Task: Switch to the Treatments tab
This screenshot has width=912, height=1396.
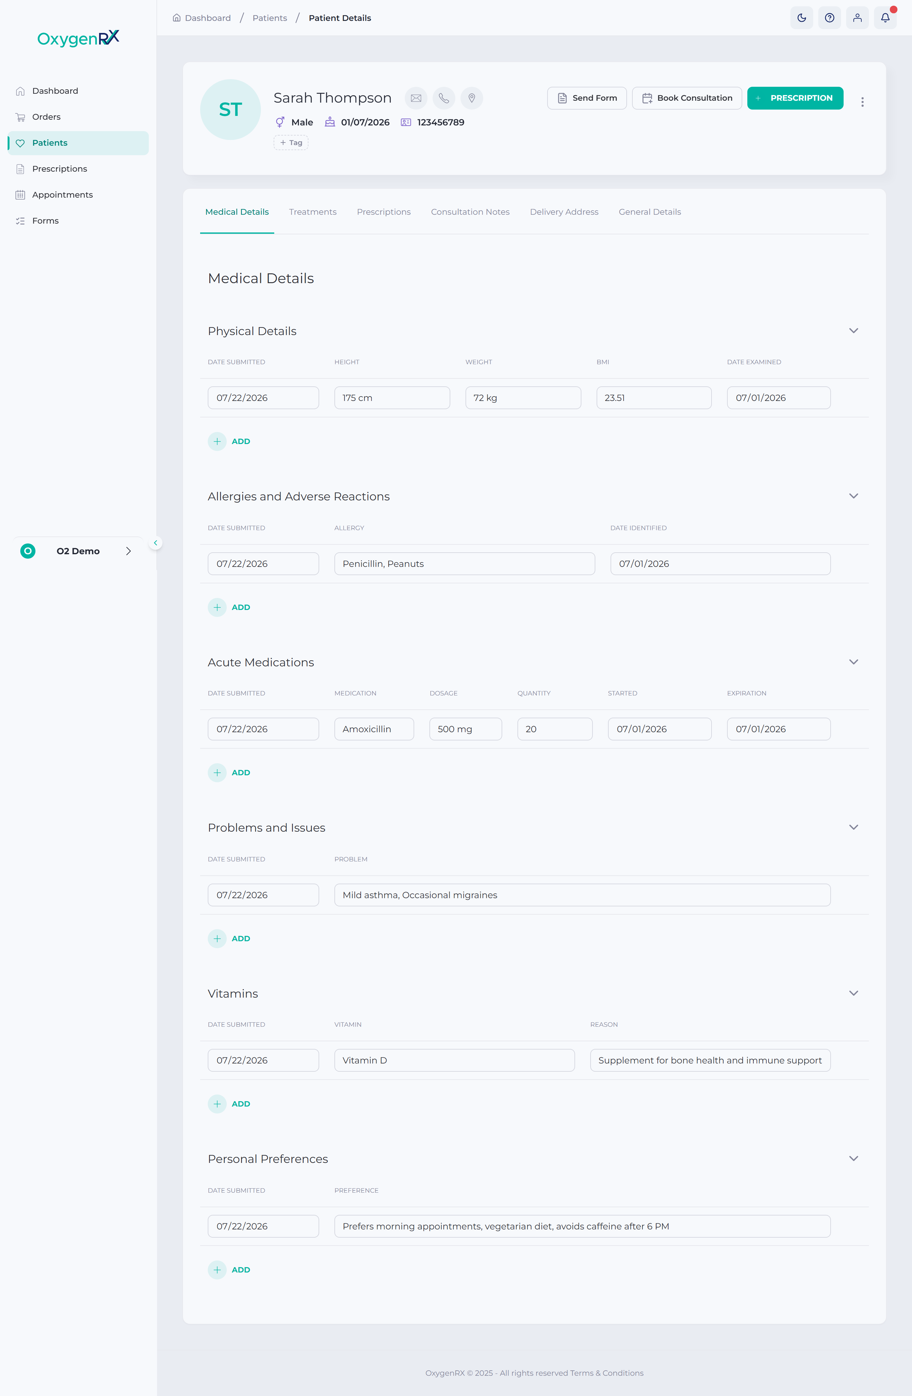Action: click(x=313, y=212)
